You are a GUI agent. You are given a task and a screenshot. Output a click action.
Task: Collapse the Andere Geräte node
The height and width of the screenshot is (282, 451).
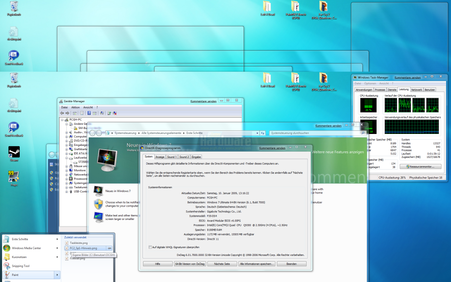(x=67, y=124)
